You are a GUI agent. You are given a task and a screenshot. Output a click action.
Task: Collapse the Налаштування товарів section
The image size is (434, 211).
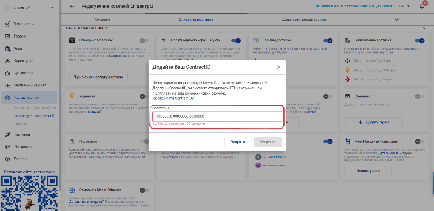(423, 28)
